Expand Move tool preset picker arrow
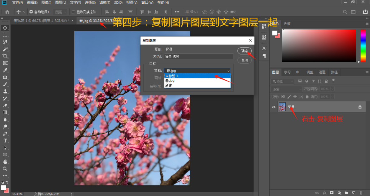 point(24,12)
